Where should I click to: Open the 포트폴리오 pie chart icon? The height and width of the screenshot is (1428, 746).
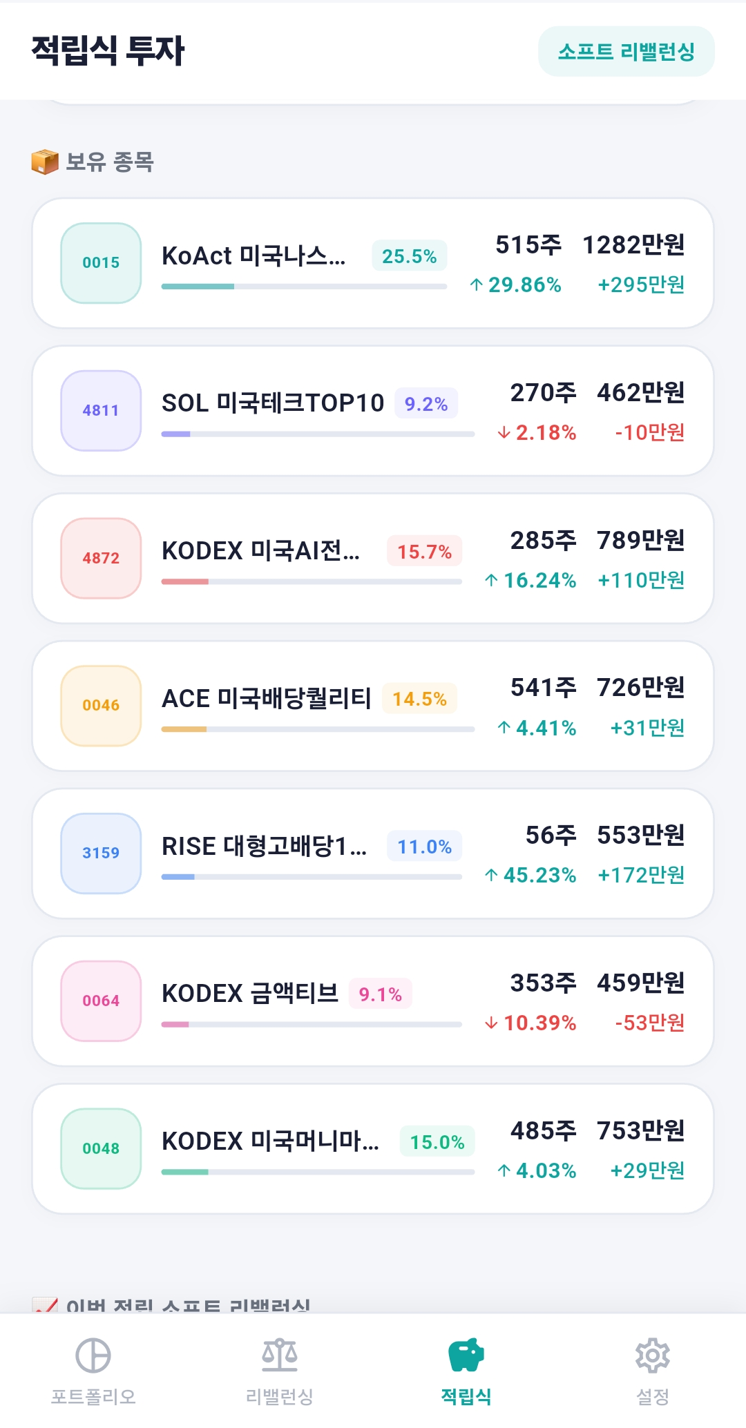93,1355
